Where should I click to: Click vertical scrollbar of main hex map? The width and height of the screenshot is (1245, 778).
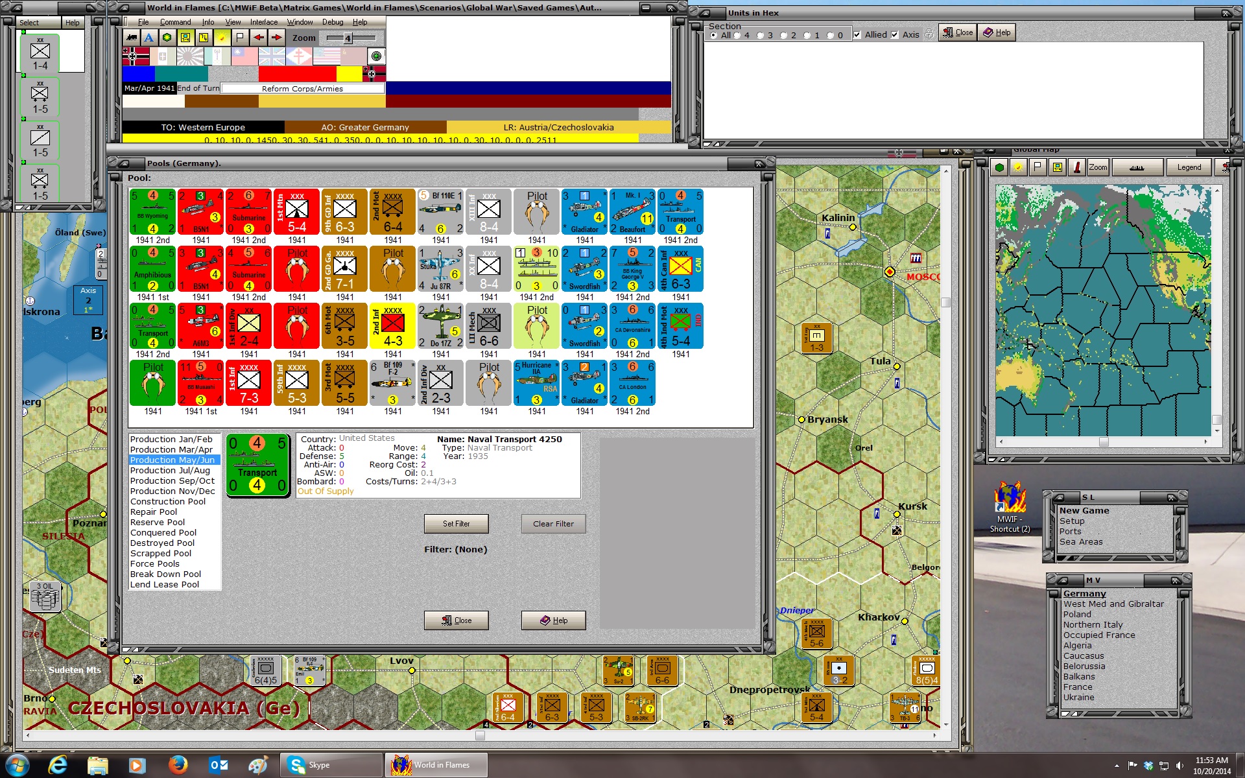point(945,447)
